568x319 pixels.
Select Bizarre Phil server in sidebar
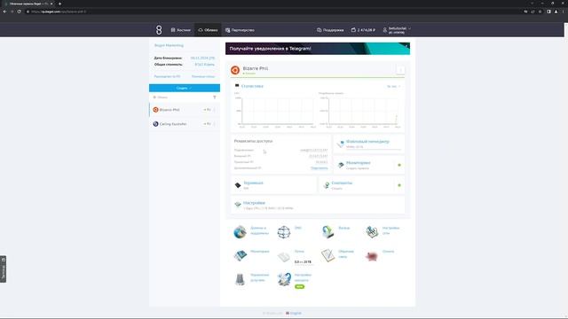(x=185, y=110)
